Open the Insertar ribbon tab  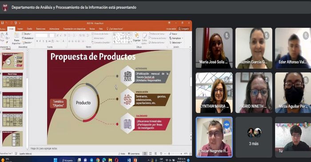(x=20, y=29)
